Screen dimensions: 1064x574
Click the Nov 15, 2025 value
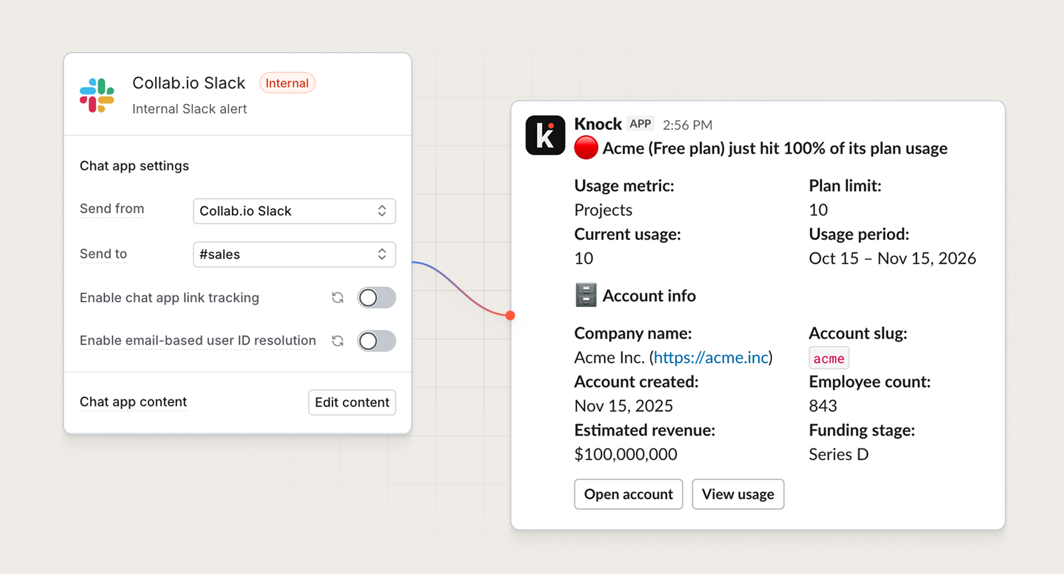coord(623,406)
